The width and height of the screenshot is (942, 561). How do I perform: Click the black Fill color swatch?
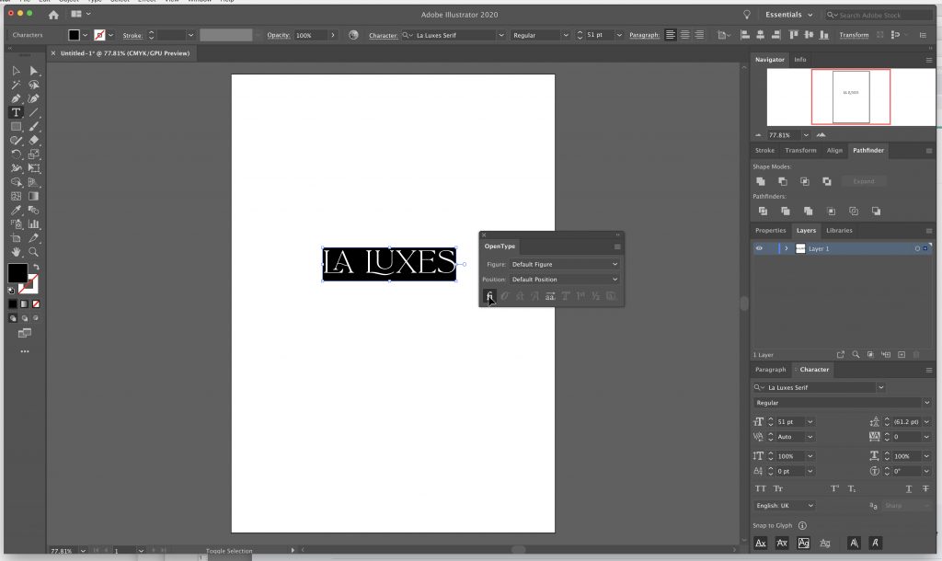point(17,273)
